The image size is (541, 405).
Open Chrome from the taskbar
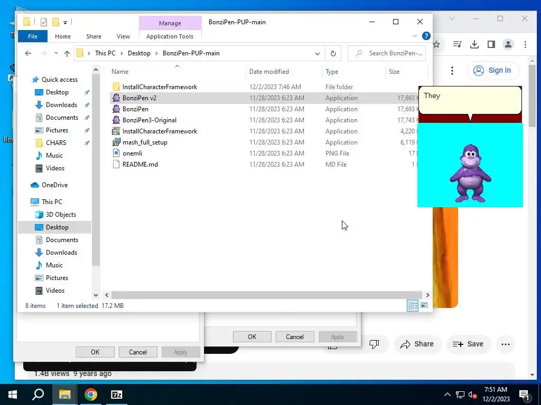tap(91, 394)
